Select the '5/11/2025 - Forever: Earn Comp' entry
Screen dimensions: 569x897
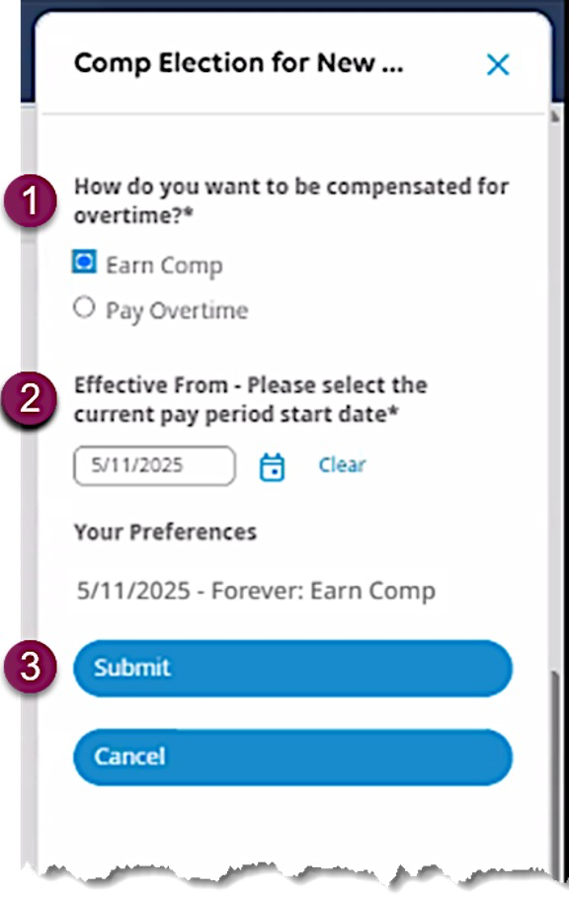point(256,591)
